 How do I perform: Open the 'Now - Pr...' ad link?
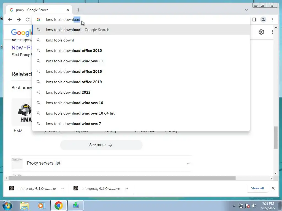pos(22,48)
